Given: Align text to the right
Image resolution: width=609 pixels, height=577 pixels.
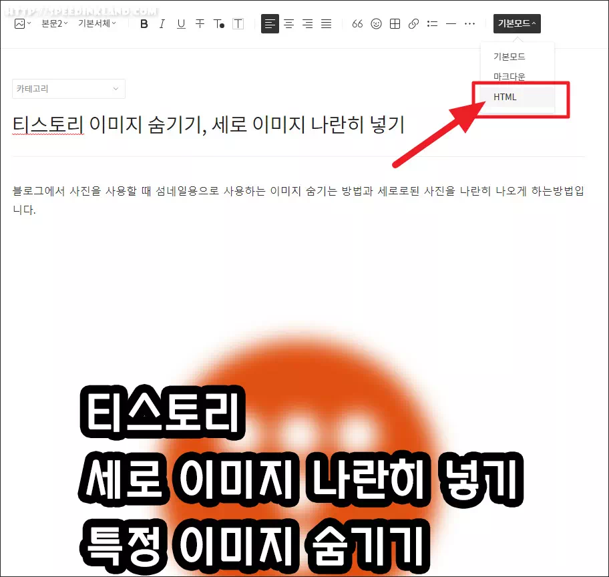Looking at the screenshot, I should click(x=308, y=23).
